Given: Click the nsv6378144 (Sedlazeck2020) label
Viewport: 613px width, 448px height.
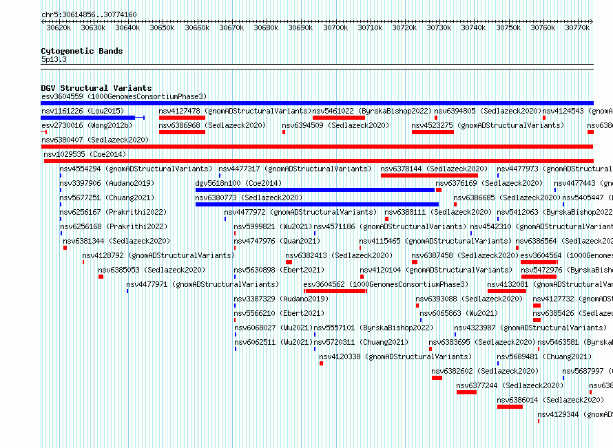Looking at the screenshot, I should pyautogui.click(x=434, y=169).
